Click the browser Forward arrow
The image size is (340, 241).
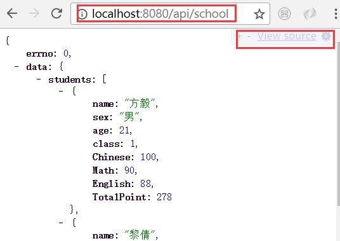[34, 13]
